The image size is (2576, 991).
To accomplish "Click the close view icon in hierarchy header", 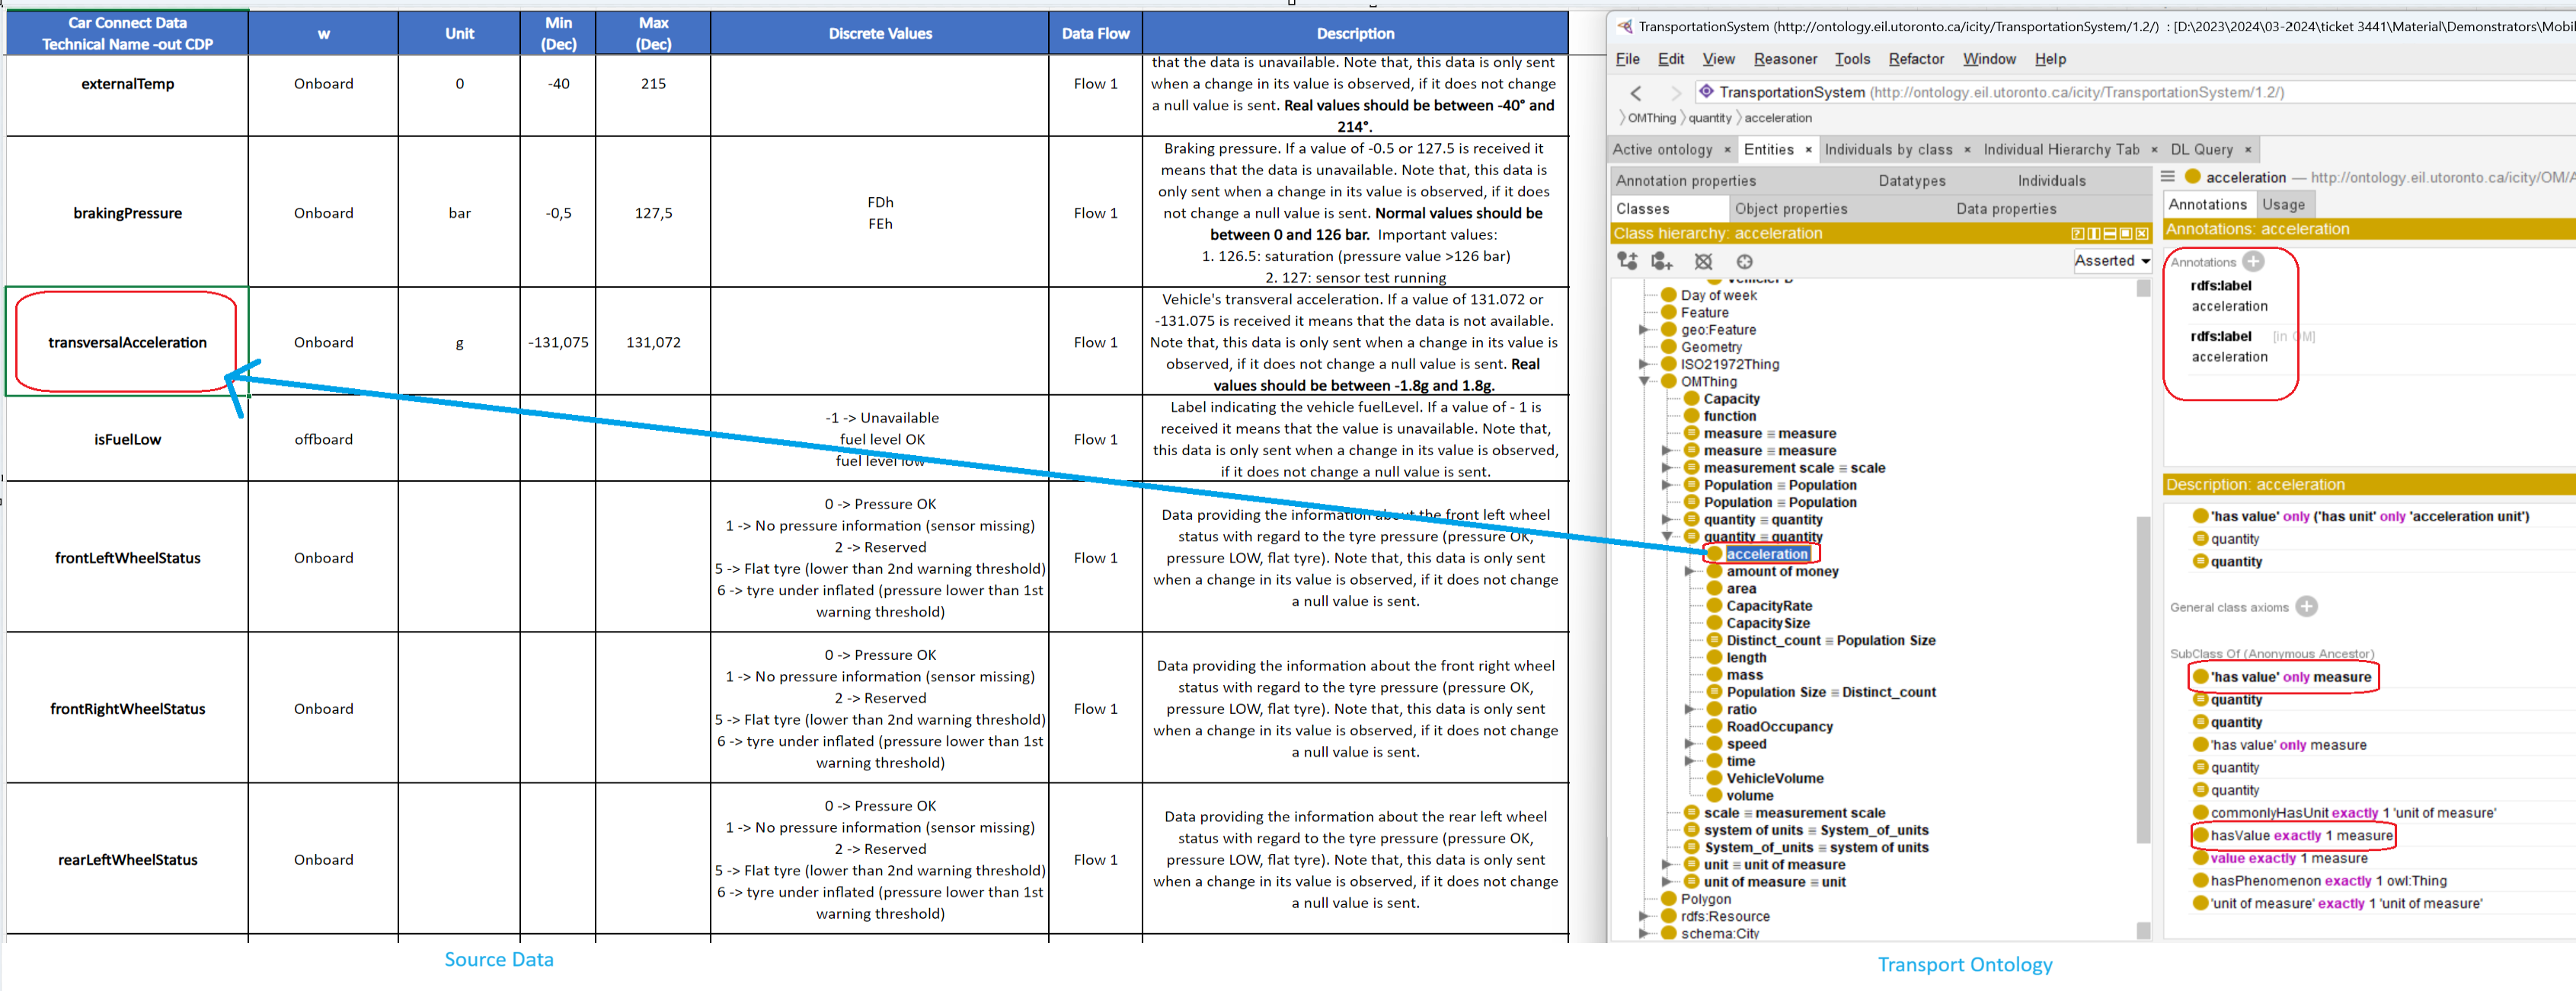I will tap(2142, 234).
